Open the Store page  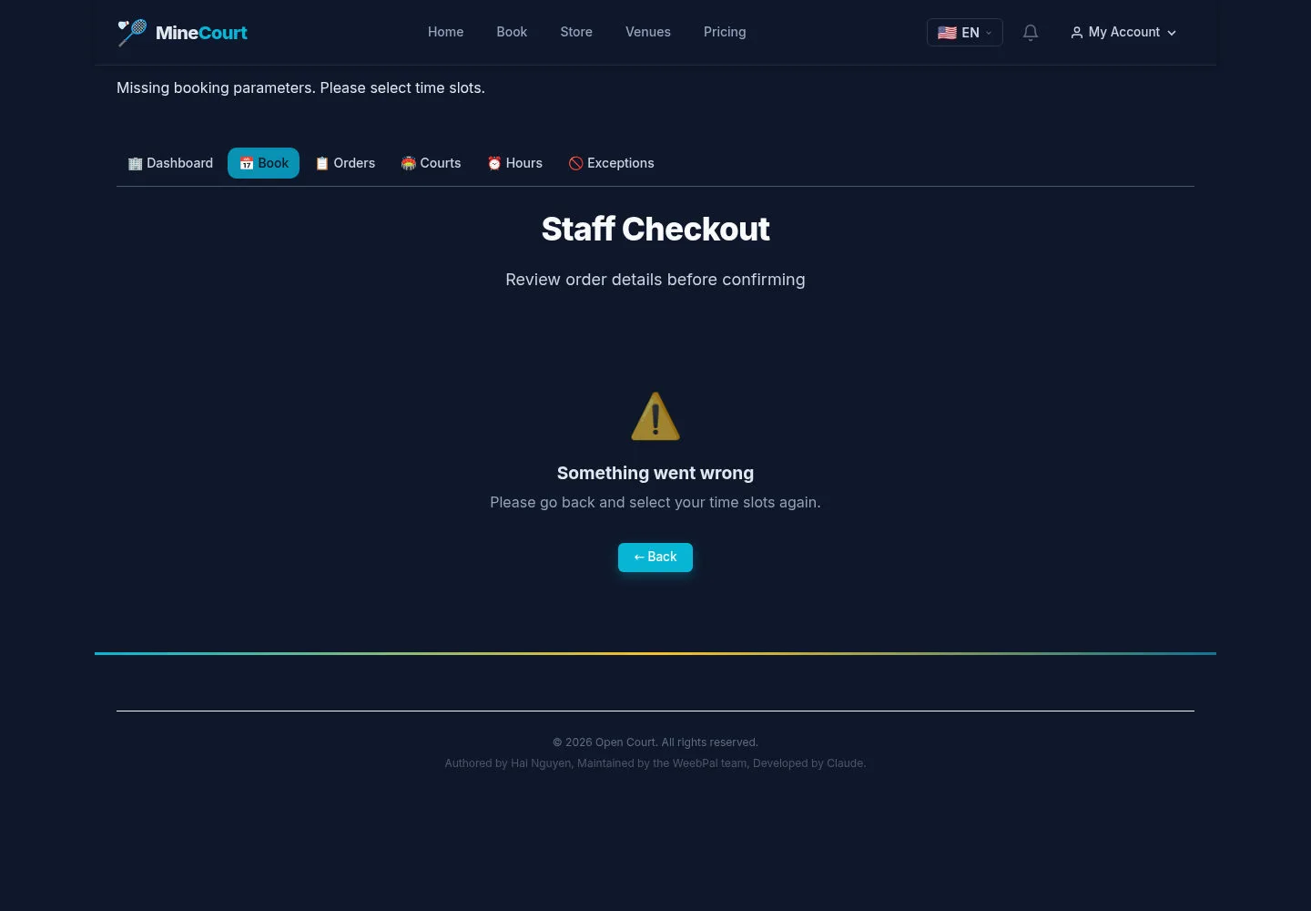click(576, 32)
